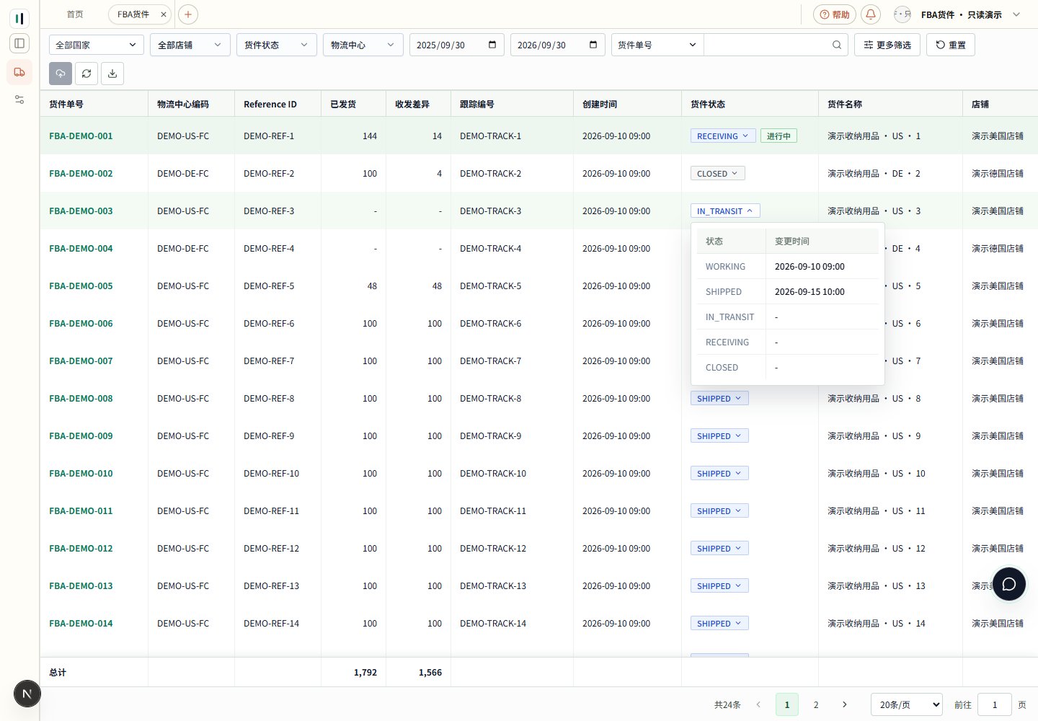
Task: Expand SHIPPED status of FBA-DEMO-014
Action: (719, 624)
